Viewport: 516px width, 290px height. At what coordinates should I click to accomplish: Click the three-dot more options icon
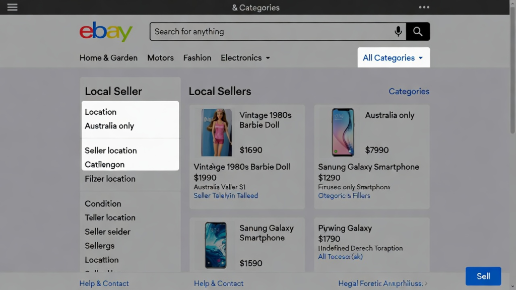pyautogui.click(x=424, y=7)
